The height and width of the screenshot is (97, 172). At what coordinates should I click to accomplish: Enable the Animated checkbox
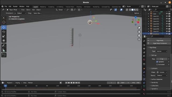pyautogui.click(x=157, y=65)
